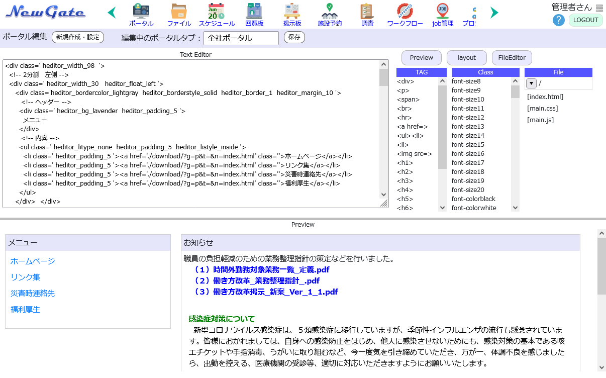606x378 pixels.
Task: Click the FileEditor button
Action: pos(512,58)
